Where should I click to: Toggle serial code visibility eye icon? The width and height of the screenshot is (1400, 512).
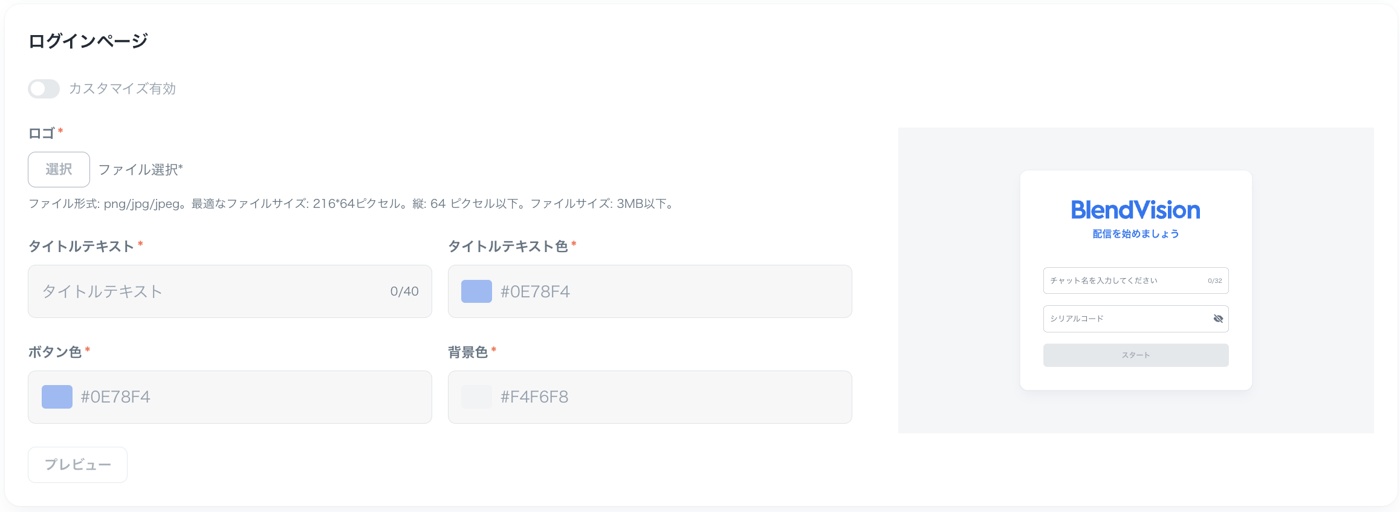pyautogui.click(x=1218, y=319)
